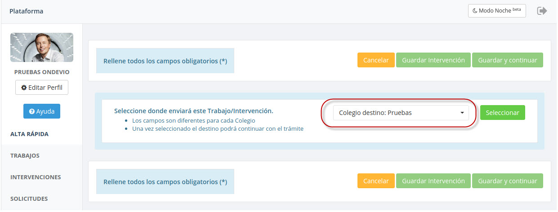Screen dimensions: 558x212
Task: Open SOLICITUDES sidebar entry
Action: 29,199
